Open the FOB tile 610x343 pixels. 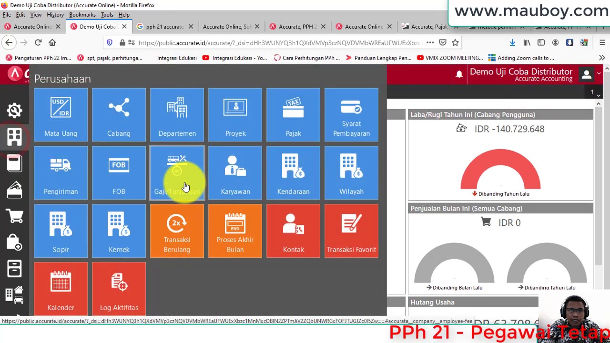coord(119,173)
